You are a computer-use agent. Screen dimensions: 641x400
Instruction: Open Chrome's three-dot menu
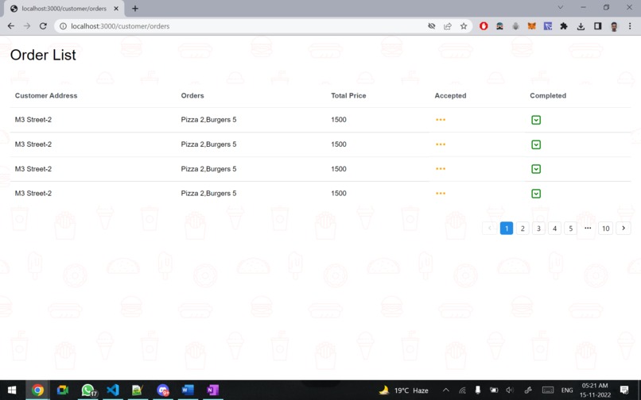(x=630, y=26)
